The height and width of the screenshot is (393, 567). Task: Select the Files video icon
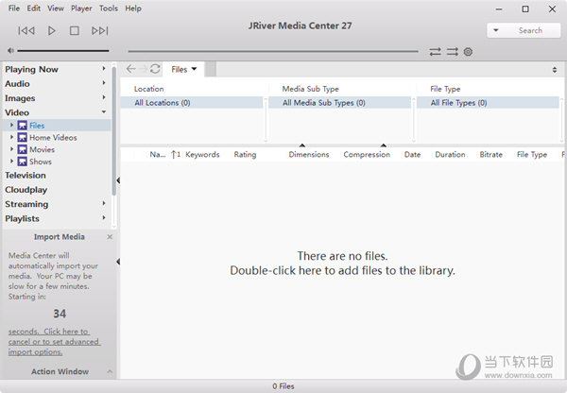[22, 125]
